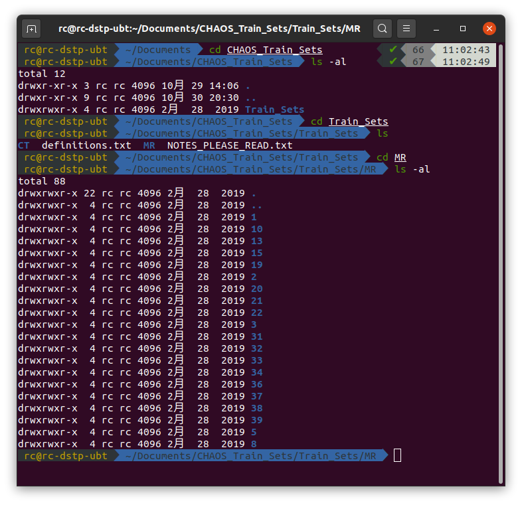Maximize the terminal window

click(463, 29)
